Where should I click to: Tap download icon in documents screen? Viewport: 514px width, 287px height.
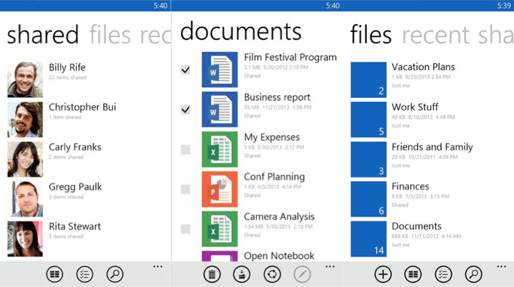[242, 274]
